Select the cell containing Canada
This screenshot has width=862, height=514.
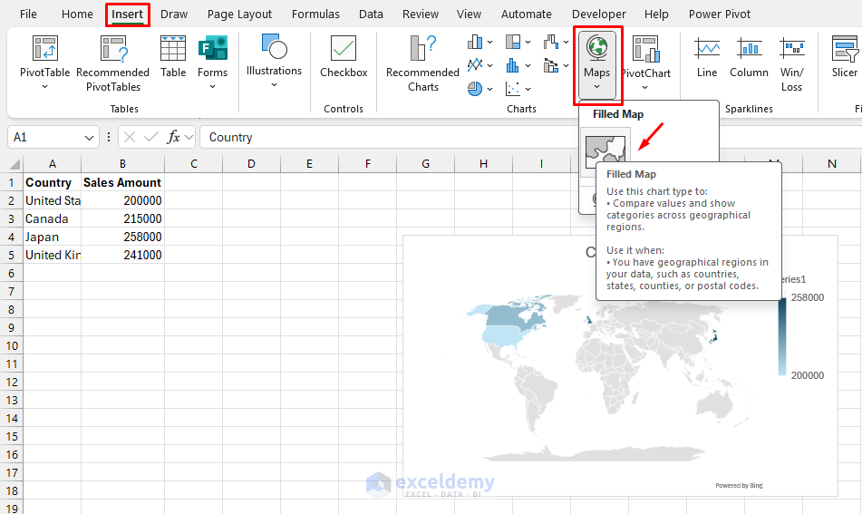53,218
